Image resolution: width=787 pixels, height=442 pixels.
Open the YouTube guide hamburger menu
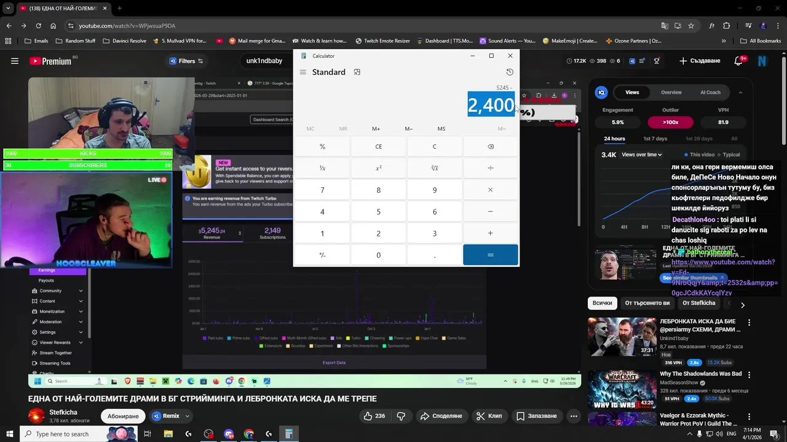[15, 61]
